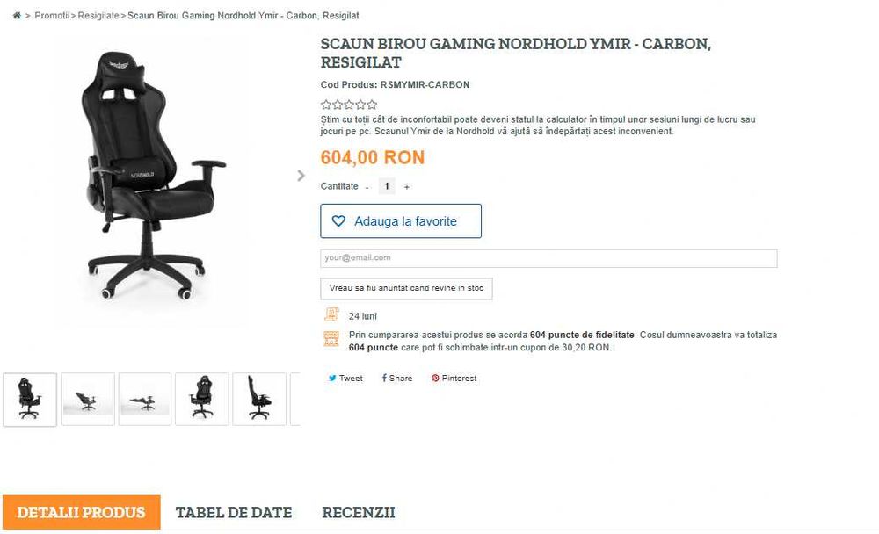Open the Recenzii tab
This screenshot has height=534, width=879.
[359, 513]
